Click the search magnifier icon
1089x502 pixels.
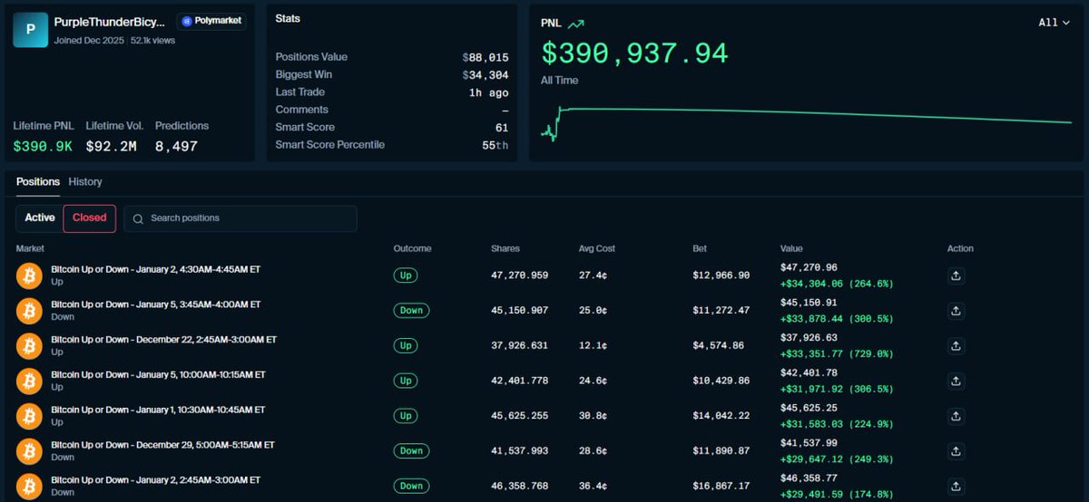point(138,218)
